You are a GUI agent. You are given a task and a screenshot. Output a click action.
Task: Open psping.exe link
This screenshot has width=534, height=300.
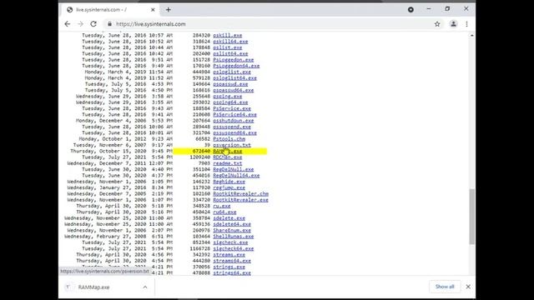click(228, 97)
